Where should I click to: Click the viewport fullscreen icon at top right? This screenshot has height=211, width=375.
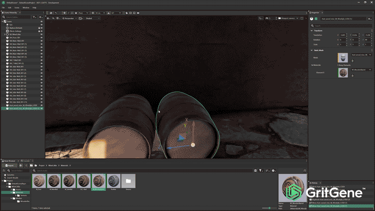302,18
